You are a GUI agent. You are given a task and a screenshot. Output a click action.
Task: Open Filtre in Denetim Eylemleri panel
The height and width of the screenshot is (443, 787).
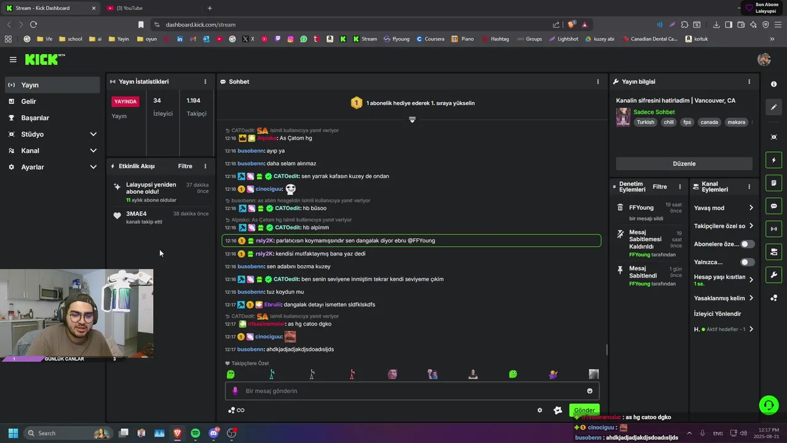click(x=660, y=186)
